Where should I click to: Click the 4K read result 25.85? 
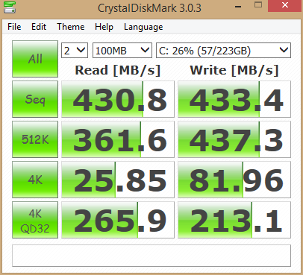pyautogui.click(x=118, y=180)
